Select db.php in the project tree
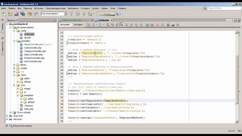This screenshot has width=242, height=136. pyautogui.click(x=27, y=38)
